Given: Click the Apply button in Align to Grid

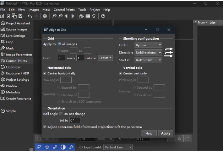Looking at the screenshot, I should tap(165, 133).
